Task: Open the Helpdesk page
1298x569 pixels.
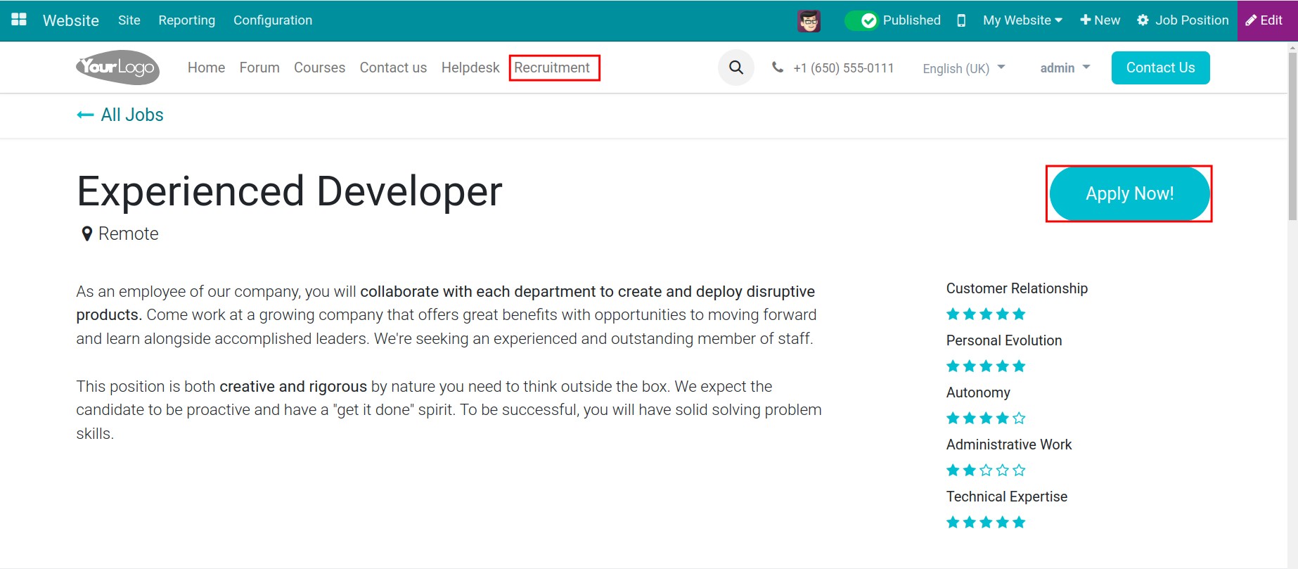Action: pyautogui.click(x=470, y=68)
